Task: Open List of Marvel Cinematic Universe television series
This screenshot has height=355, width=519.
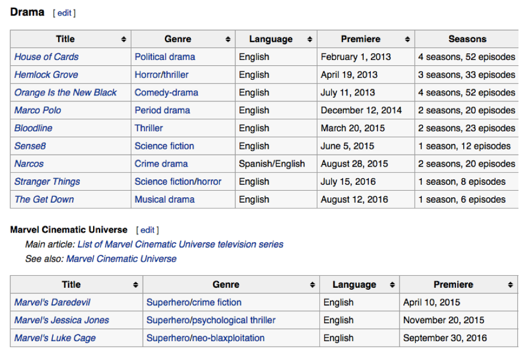Action: 181,245
